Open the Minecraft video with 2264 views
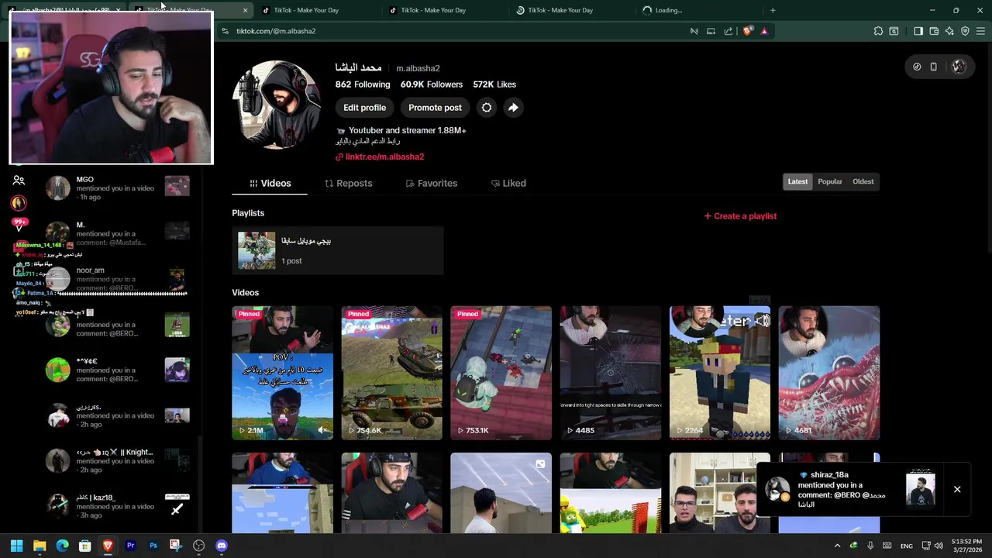Viewport: 992px width, 558px height. click(x=719, y=373)
